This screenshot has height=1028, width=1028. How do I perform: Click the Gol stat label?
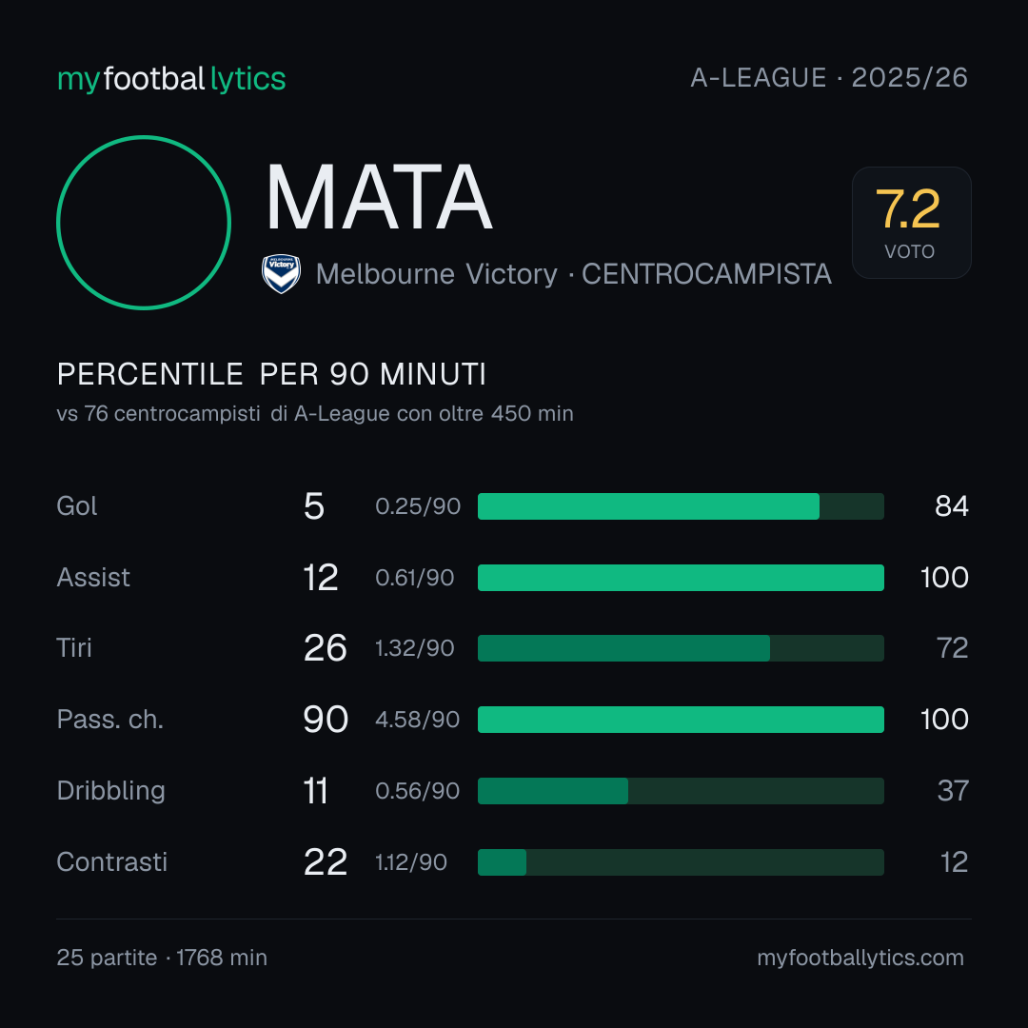coord(77,506)
